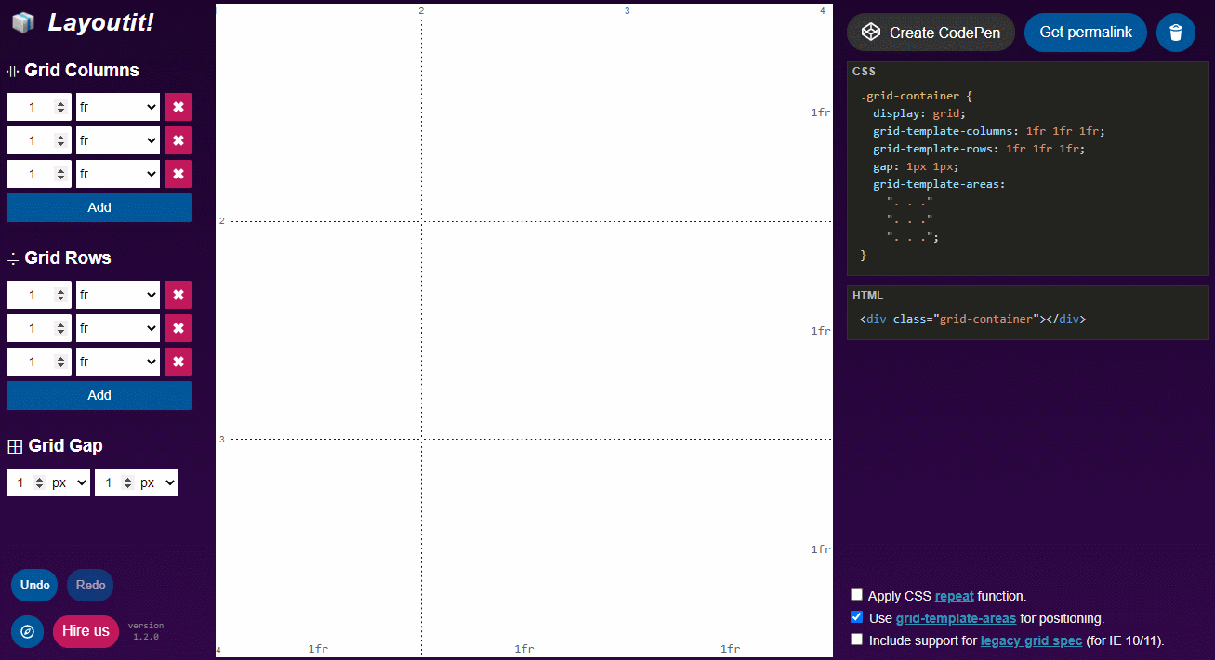Uncheck Use grid-template-areas for positioning
This screenshot has width=1215, height=660.
856,617
